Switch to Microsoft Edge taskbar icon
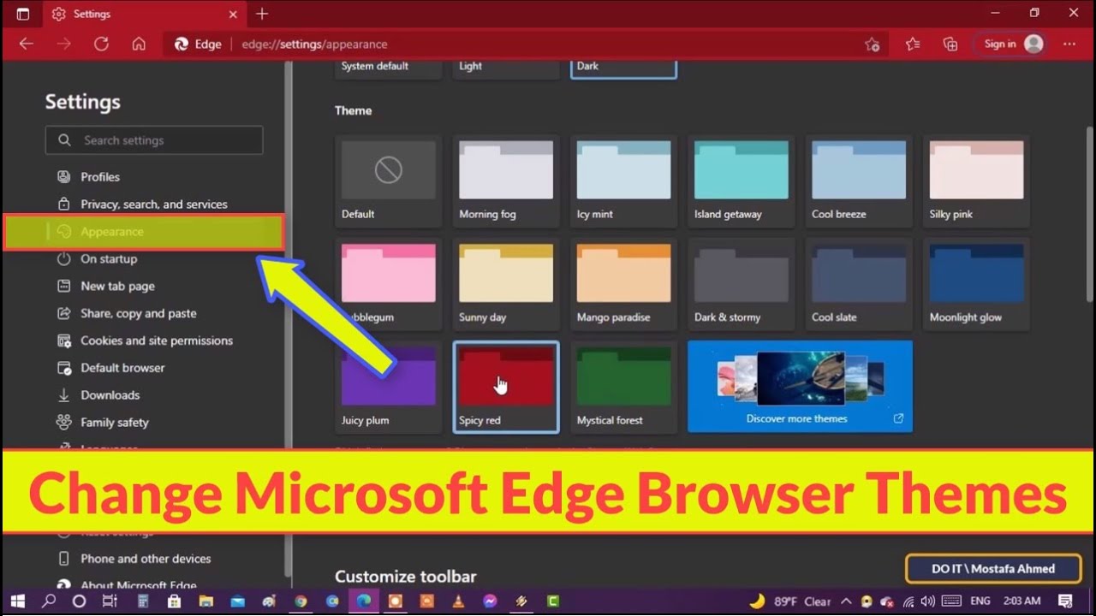 pos(364,601)
